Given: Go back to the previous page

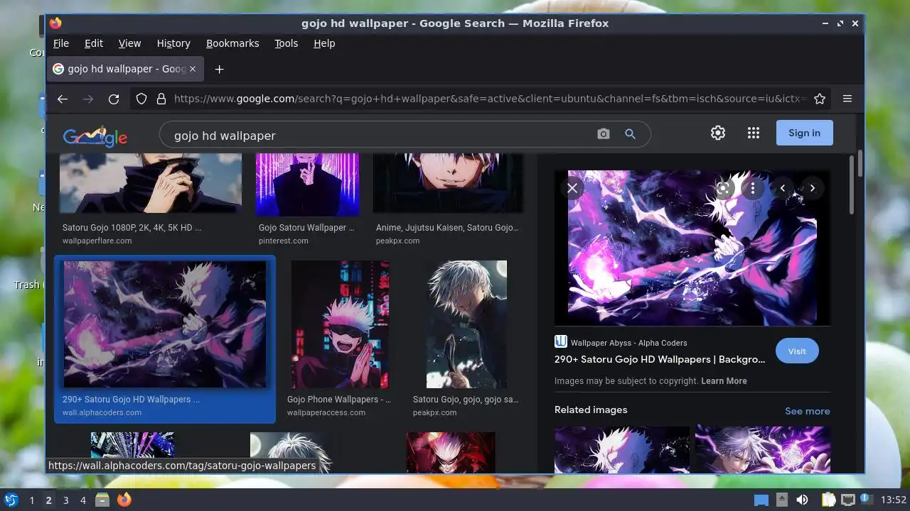Looking at the screenshot, I should (x=63, y=99).
